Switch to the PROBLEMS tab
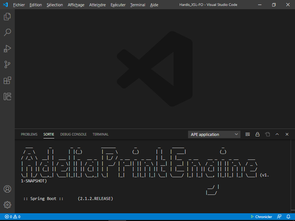Screen dimensions: 295x221 point(29,134)
